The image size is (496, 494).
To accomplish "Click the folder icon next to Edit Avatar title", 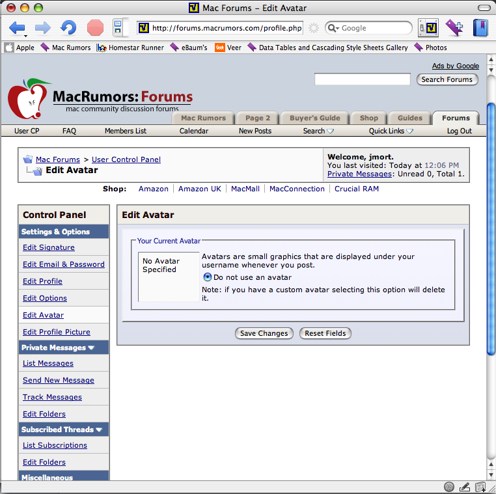I will click(x=37, y=171).
